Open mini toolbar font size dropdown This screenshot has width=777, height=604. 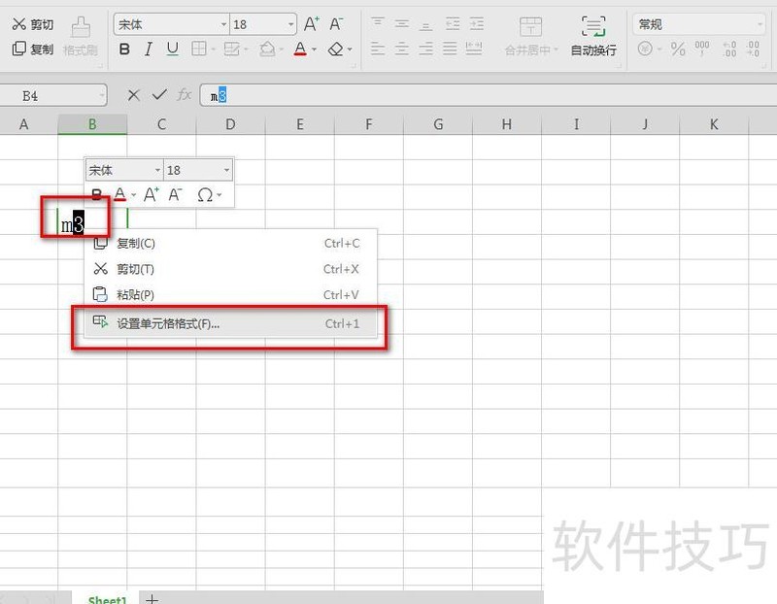coord(226,171)
